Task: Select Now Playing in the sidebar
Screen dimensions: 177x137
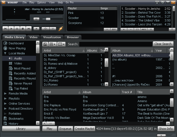Action: 17,48
